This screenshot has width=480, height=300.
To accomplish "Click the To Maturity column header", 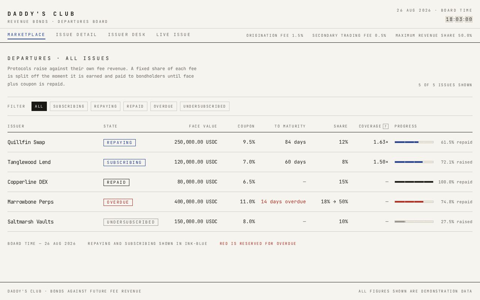I will point(290,126).
